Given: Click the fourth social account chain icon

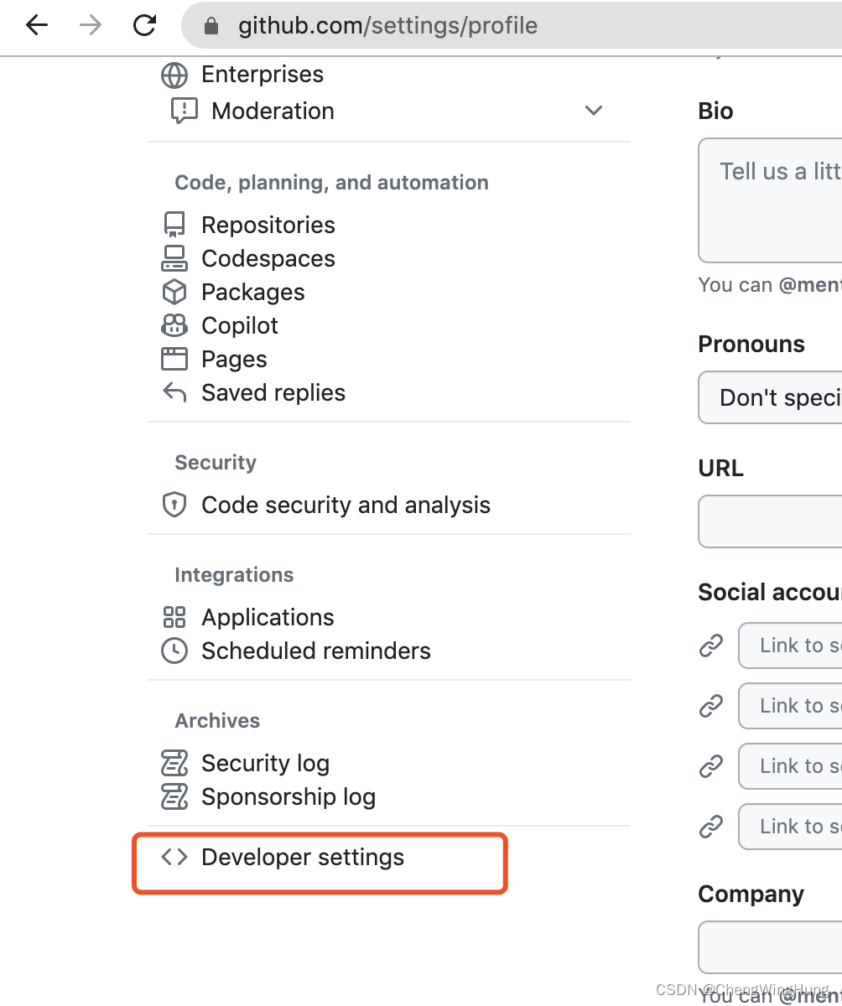Looking at the screenshot, I should point(711,827).
